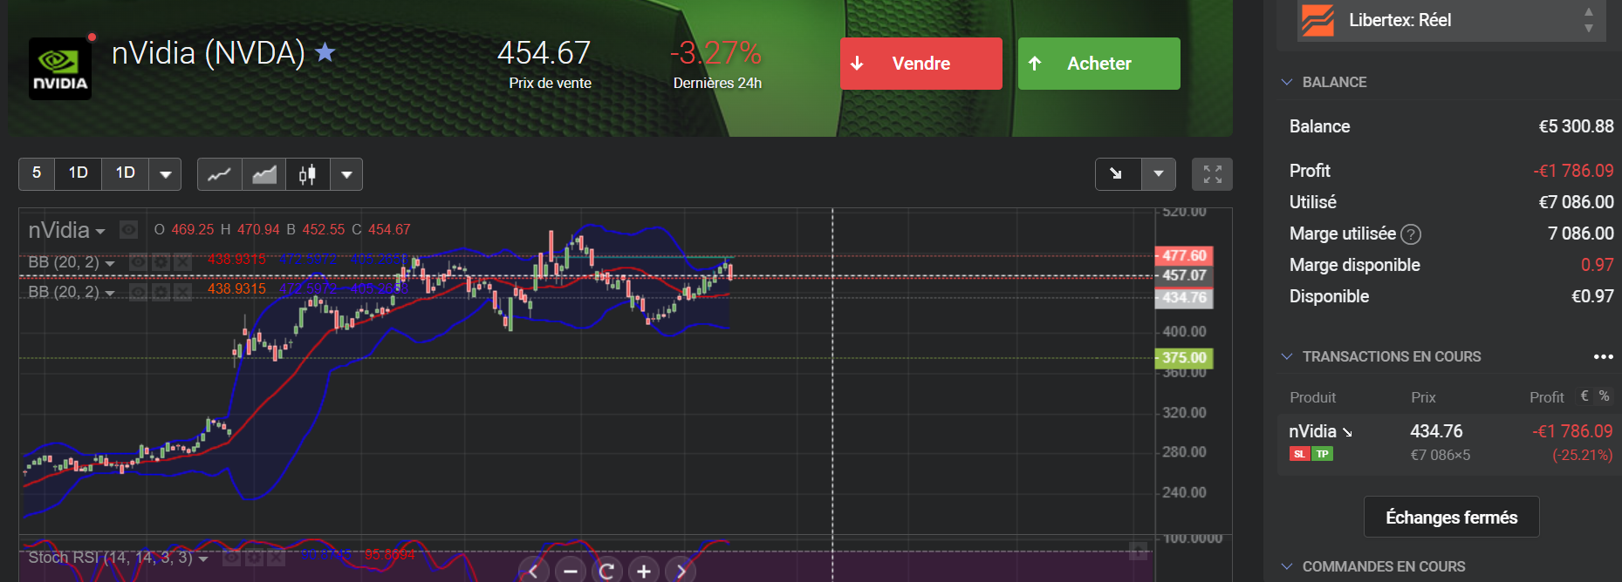The image size is (1622, 582).
Task: Open the transactions three-dots menu
Action: pos(1603,356)
